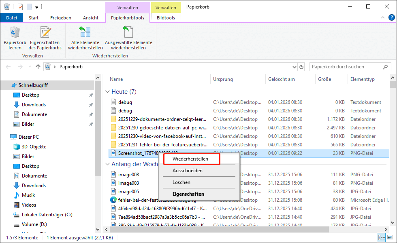The image size is (397, 243).
Task: Switch to large thumbnails view icon
Action: (389, 237)
